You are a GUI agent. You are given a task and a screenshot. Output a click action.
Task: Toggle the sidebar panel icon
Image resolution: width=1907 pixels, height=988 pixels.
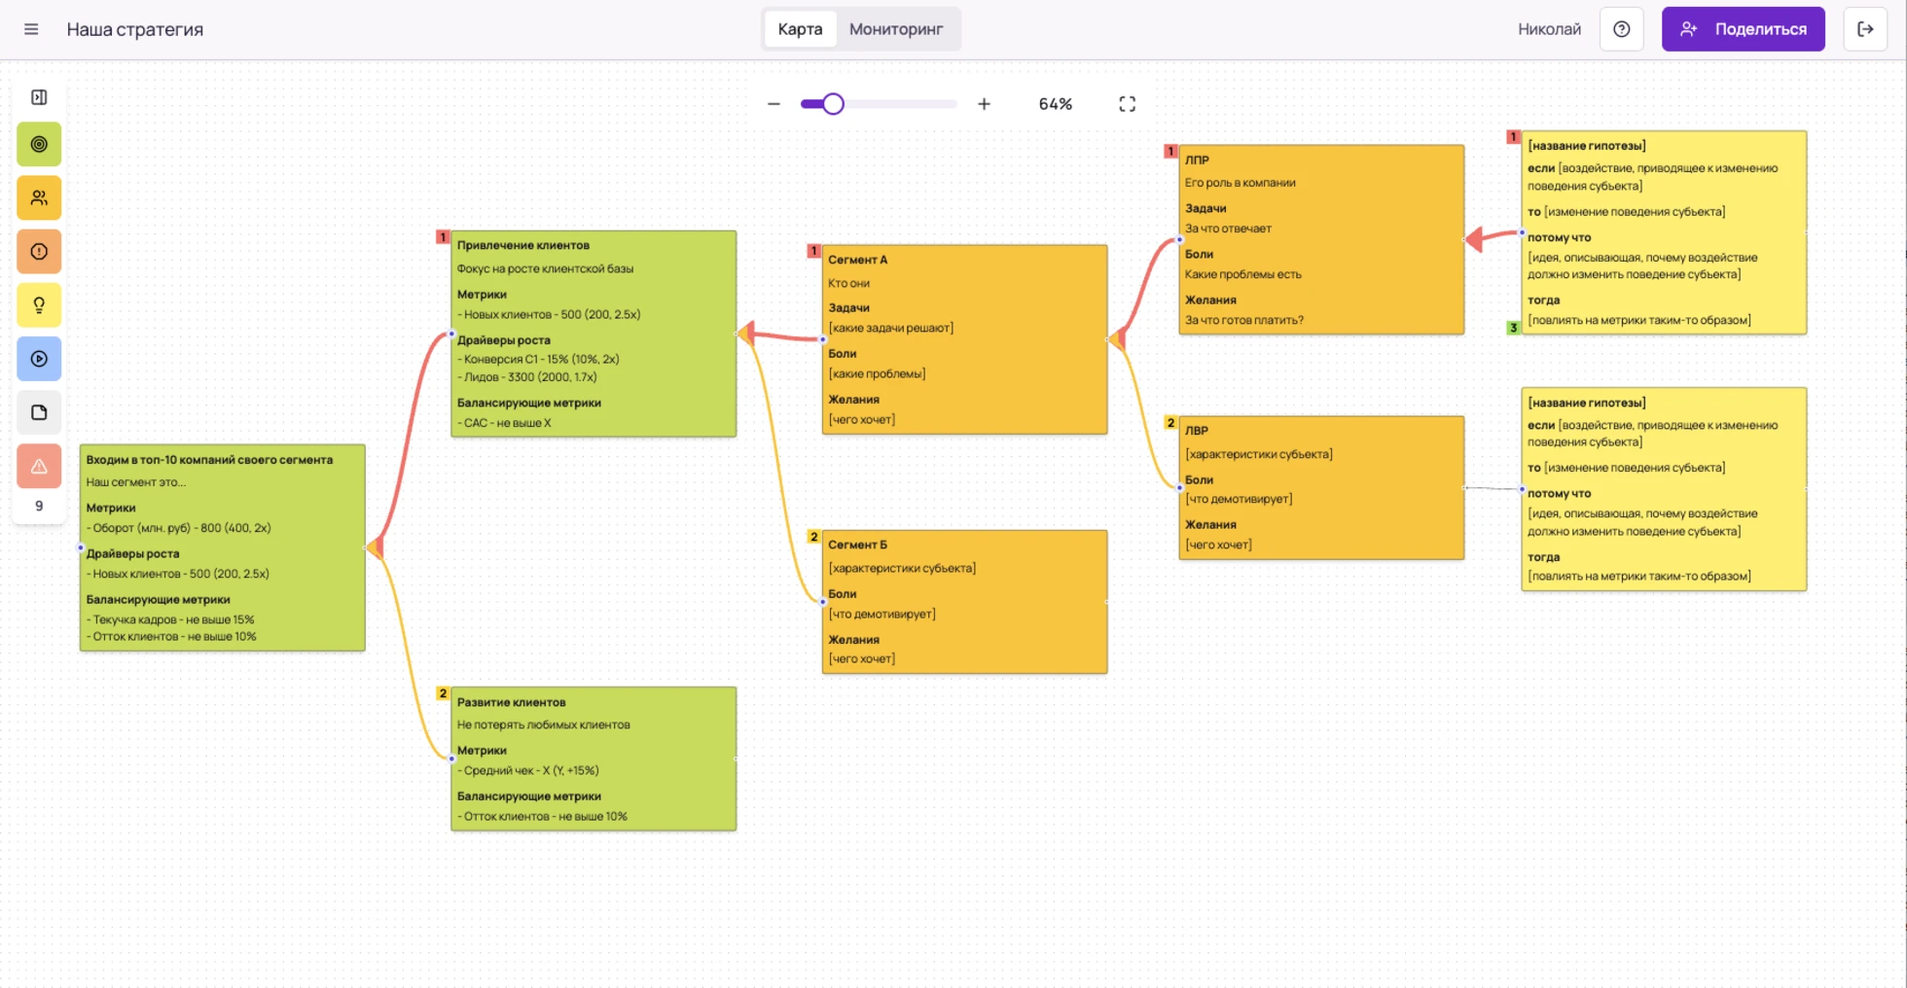39,97
